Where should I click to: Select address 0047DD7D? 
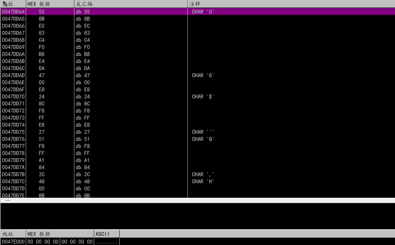(x=13, y=188)
